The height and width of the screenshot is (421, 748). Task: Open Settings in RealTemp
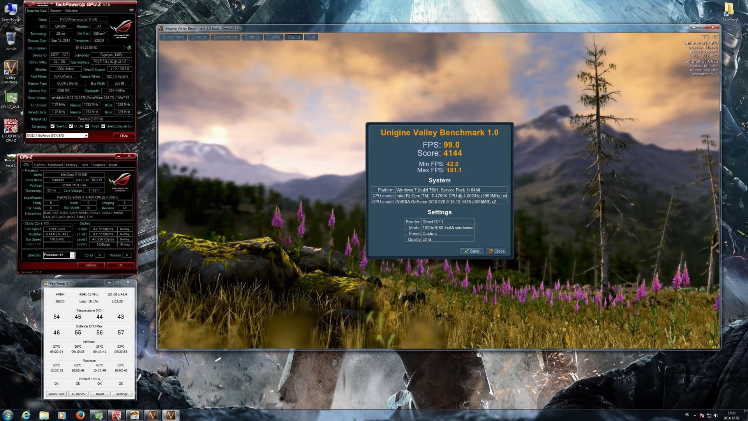pos(122,394)
